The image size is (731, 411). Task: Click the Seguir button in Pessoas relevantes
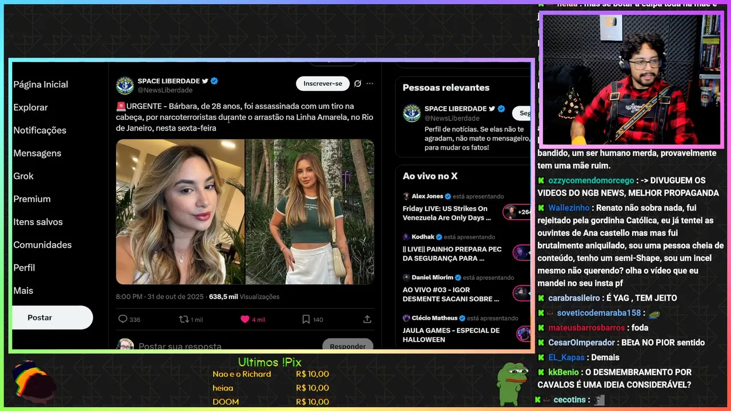[x=521, y=113]
